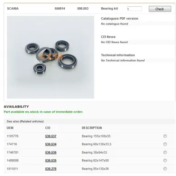Select radio button for Bearing 85x130x36
This screenshot has width=176, height=176.
click(165, 169)
